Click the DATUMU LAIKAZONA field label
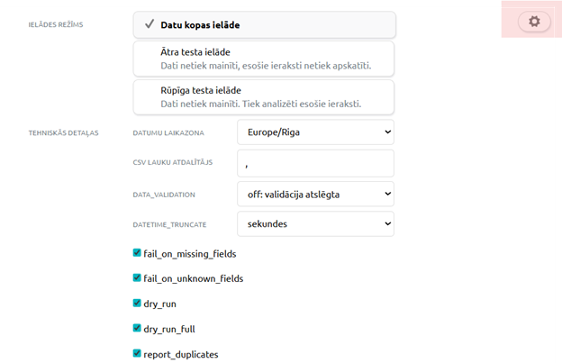 click(x=168, y=133)
